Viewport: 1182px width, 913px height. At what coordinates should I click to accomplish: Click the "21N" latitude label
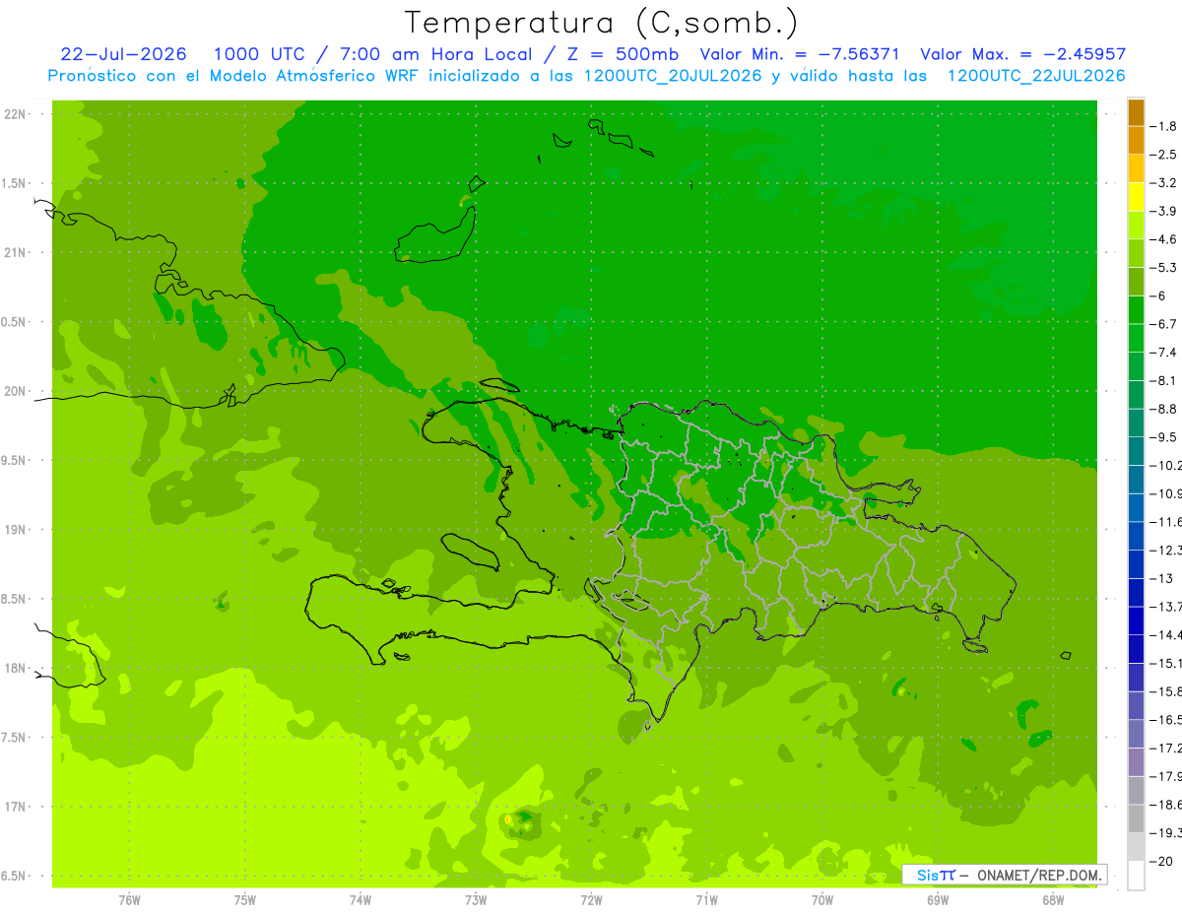15,253
